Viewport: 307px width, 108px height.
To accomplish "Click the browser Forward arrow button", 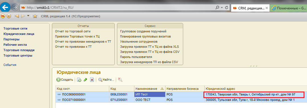I will click(15, 8).
